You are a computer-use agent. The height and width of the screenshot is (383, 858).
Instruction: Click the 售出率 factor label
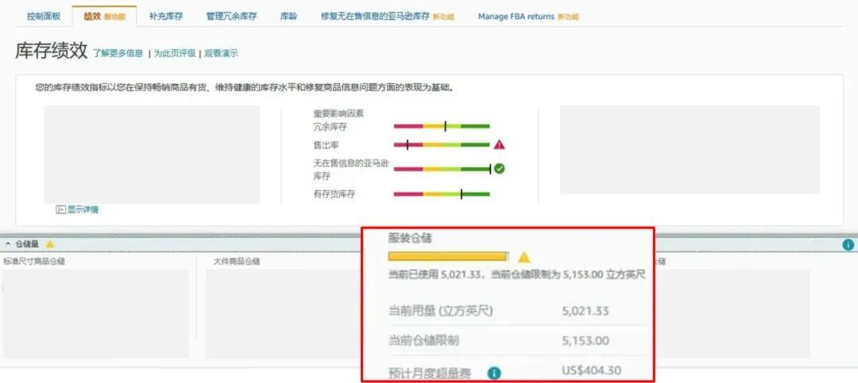pyautogui.click(x=327, y=145)
